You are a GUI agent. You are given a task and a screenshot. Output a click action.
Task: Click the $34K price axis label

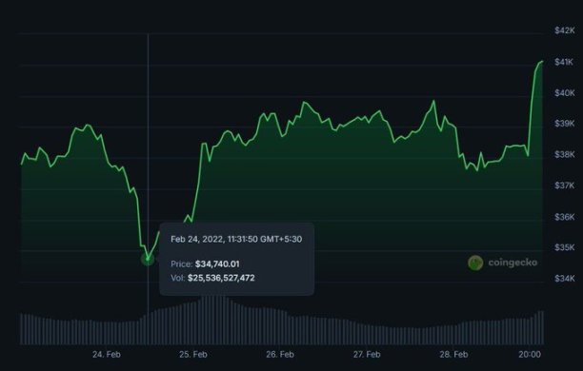pos(564,278)
